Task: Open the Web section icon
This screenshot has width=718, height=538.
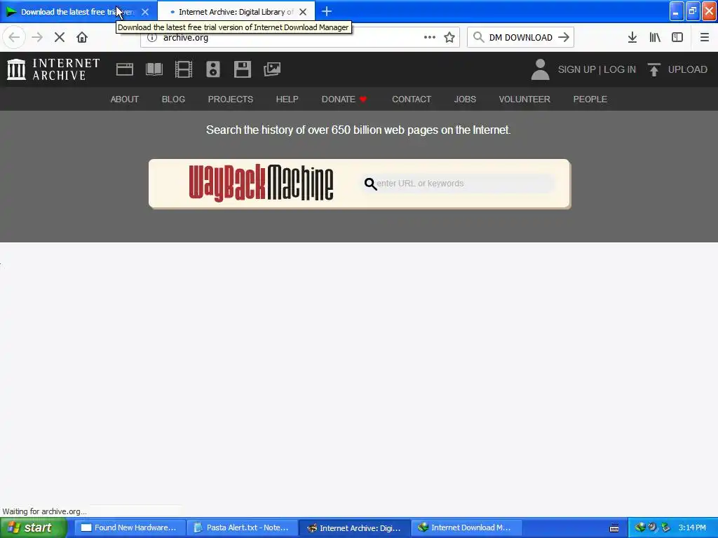Action: click(125, 69)
